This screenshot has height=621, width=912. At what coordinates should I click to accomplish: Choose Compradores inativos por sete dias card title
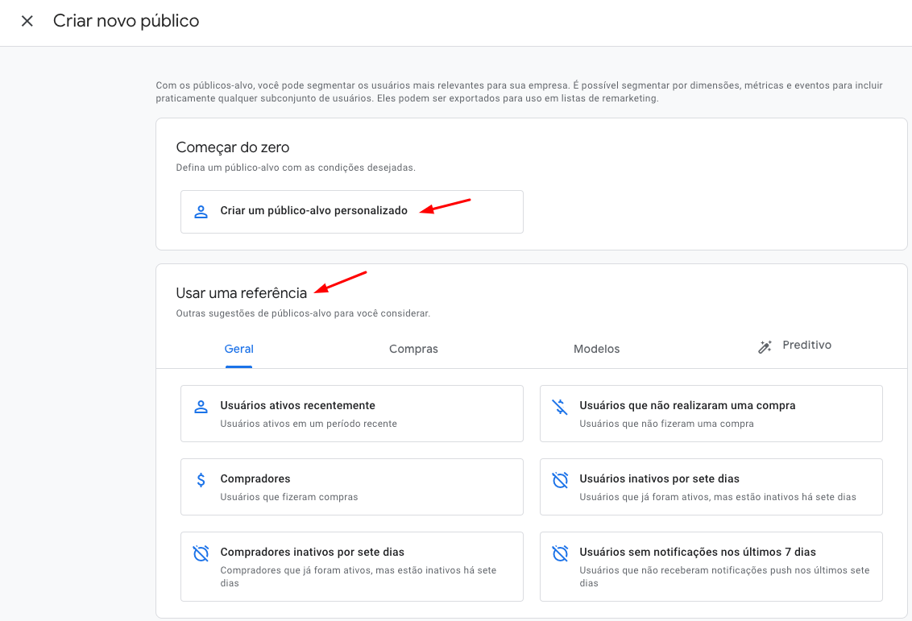(x=312, y=552)
